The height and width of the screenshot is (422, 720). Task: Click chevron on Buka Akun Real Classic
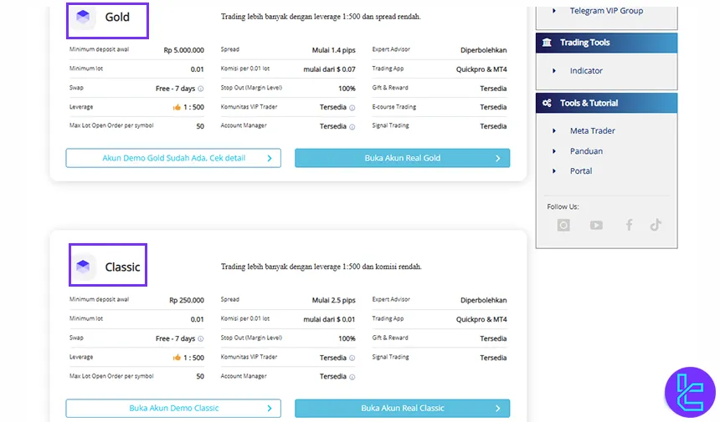[498, 409]
